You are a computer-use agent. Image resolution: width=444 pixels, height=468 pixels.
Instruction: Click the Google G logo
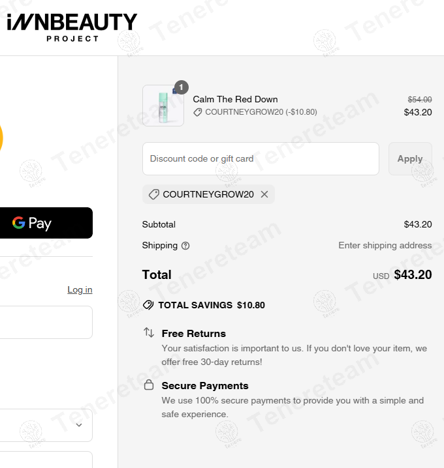[19, 223]
